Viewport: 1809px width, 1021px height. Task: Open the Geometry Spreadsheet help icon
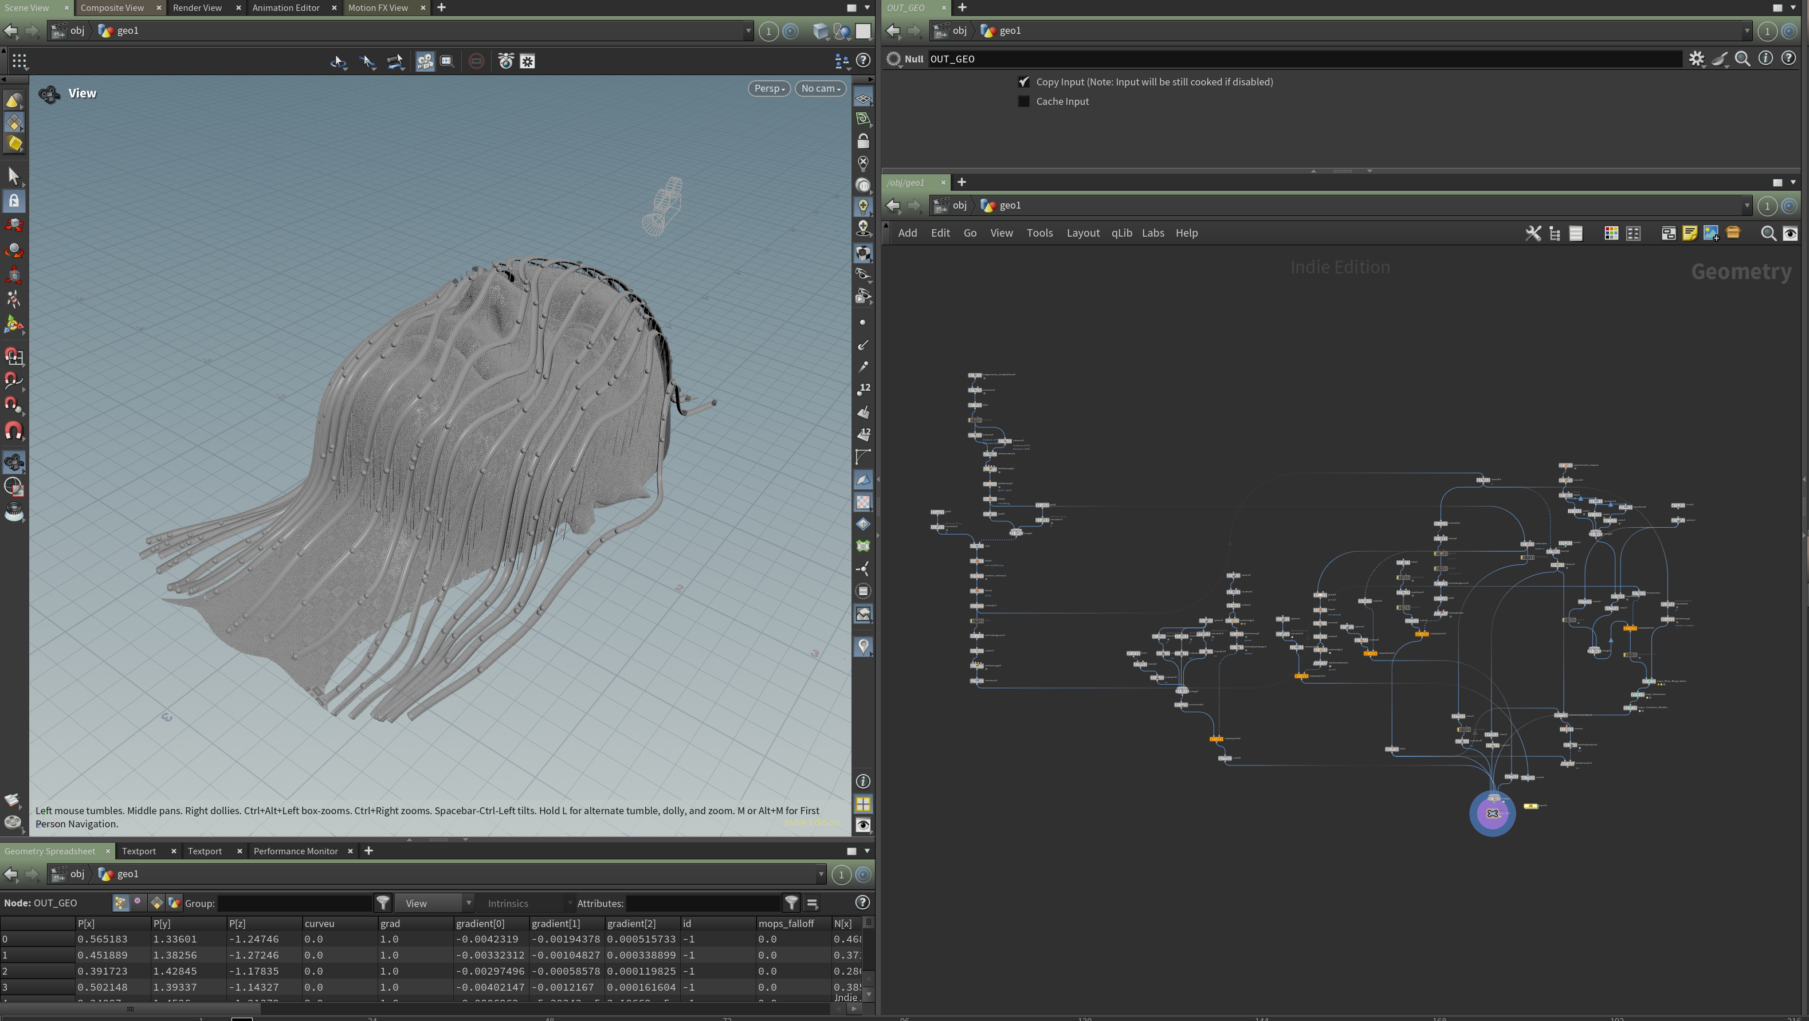tap(862, 903)
